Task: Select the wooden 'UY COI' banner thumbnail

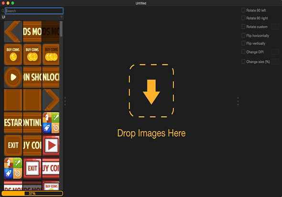Action: pyautogui.click(x=32, y=145)
